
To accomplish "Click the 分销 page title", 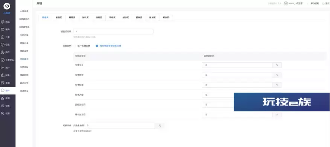I will [x=40, y=3].
